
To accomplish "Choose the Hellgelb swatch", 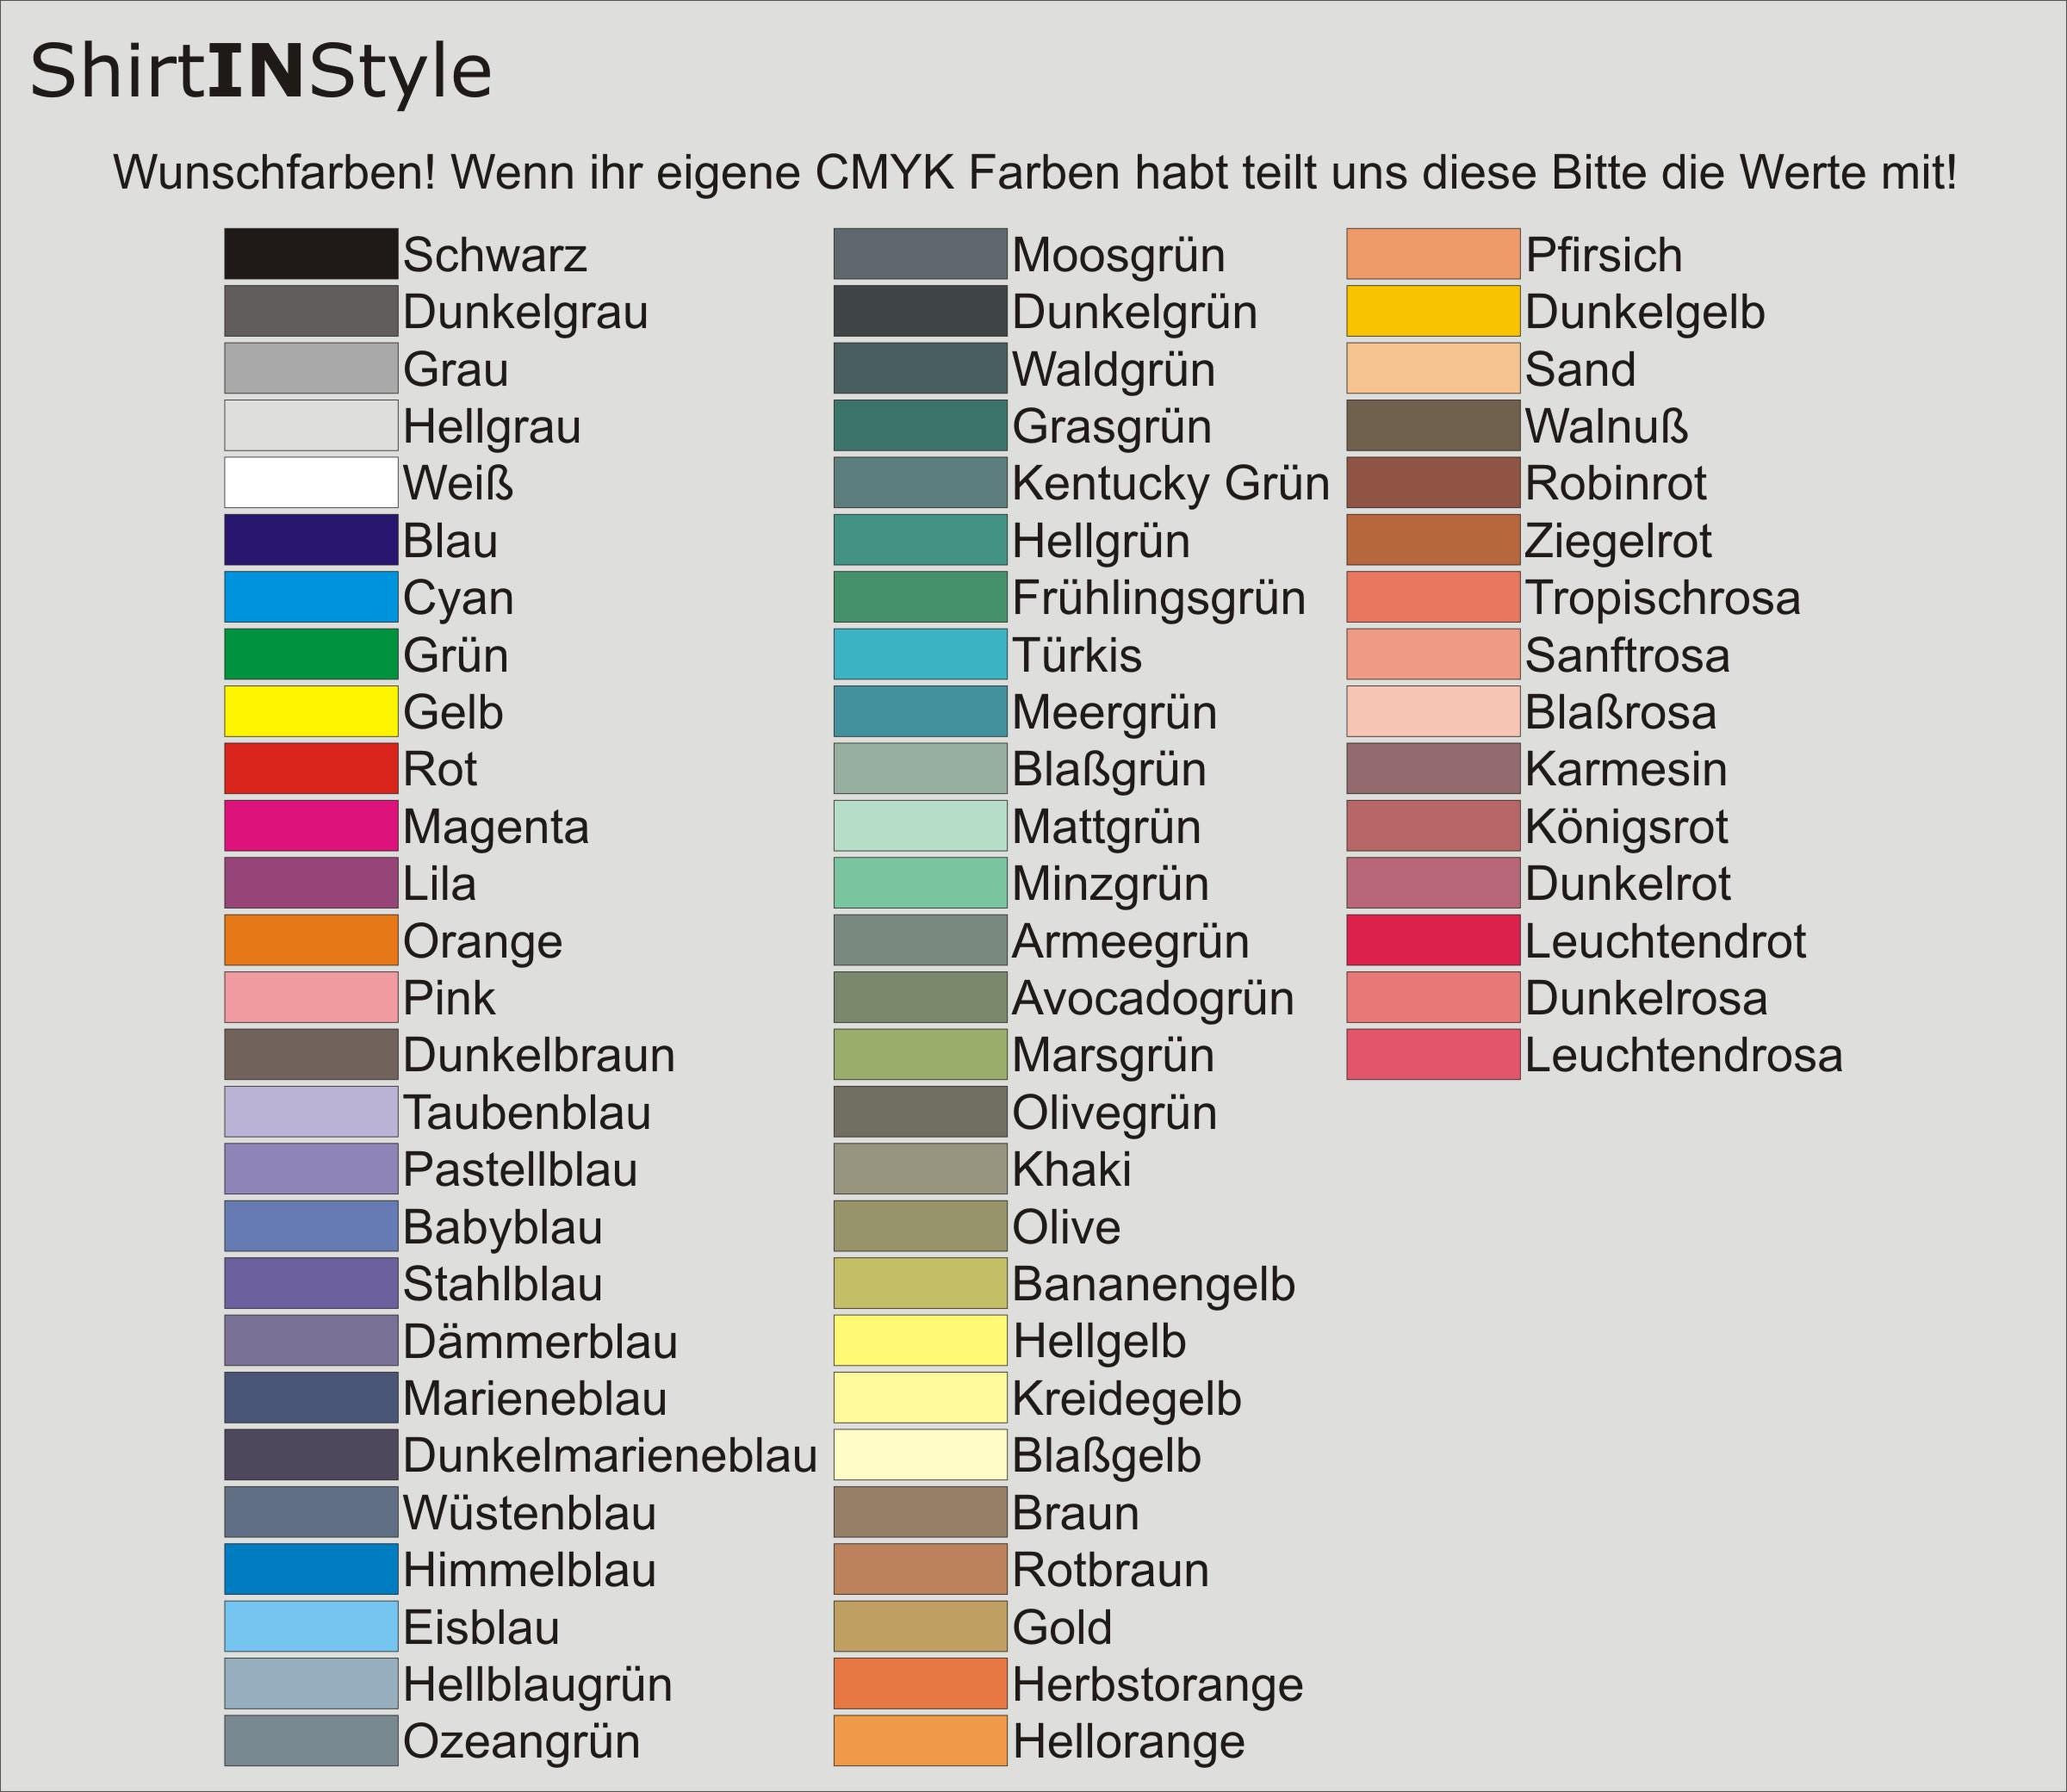I will (x=920, y=1340).
